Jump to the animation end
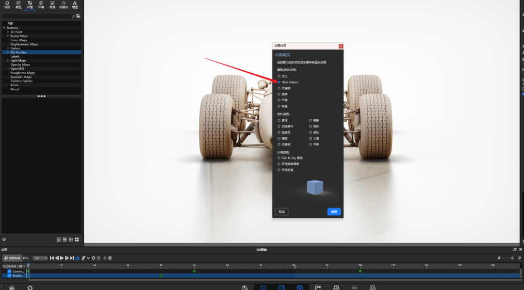The width and height of the screenshot is (524, 290). click(x=72, y=258)
